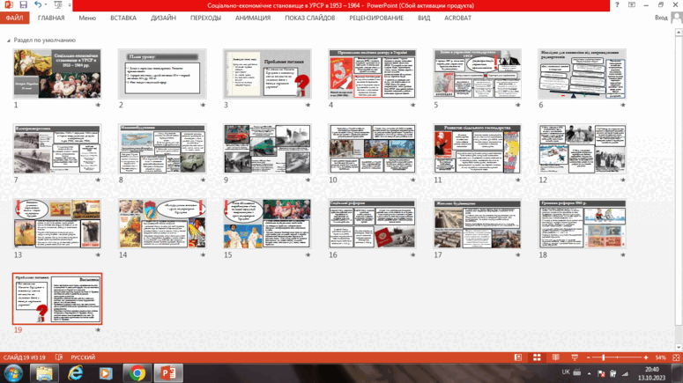Open the Help question mark icon
Viewport: 683px width, 383px height.
(617, 4)
